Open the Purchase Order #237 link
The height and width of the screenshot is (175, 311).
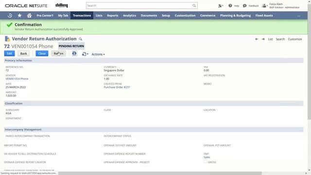(117, 87)
